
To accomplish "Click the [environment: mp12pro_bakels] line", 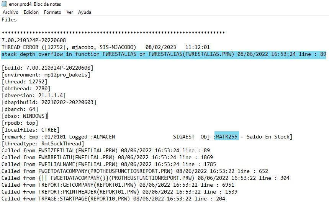I will pos(46,75).
